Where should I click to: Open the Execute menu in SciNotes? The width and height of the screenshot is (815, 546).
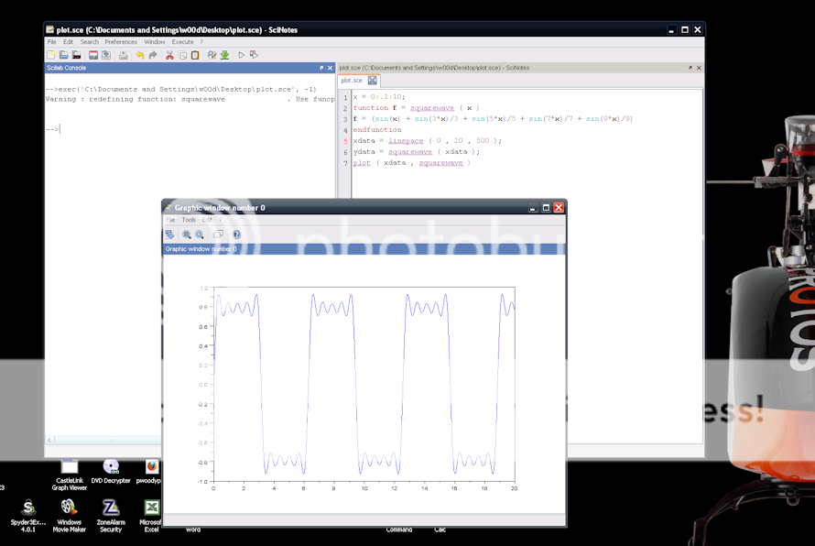click(182, 42)
